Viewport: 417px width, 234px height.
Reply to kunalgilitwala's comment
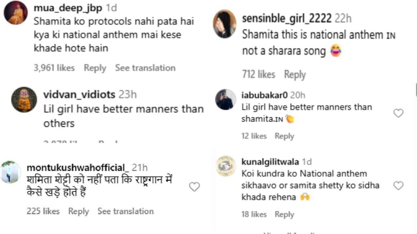click(x=284, y=214)
